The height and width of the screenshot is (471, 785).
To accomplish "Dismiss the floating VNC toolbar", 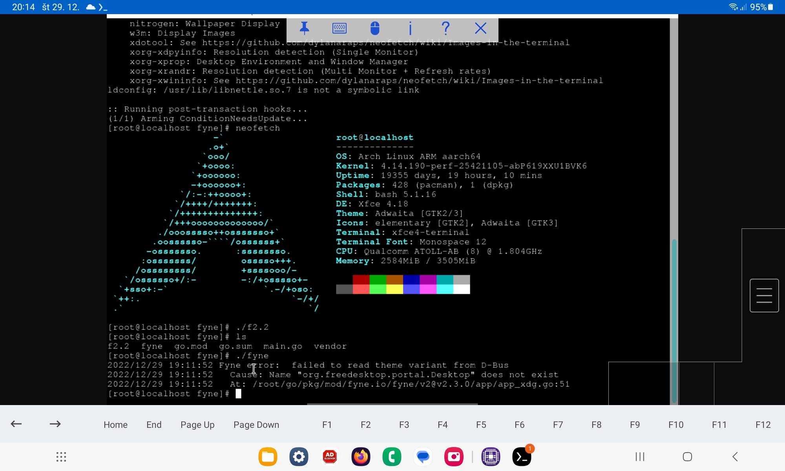I will [x=481, y=28].
